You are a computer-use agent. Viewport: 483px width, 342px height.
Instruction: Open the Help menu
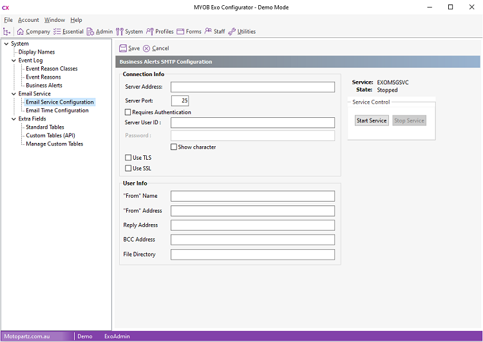76,20
